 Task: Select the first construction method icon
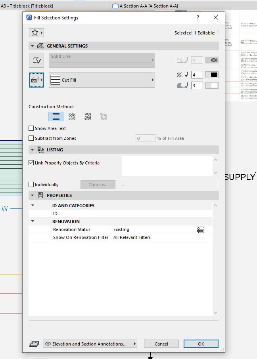click(x=56, y=116)
